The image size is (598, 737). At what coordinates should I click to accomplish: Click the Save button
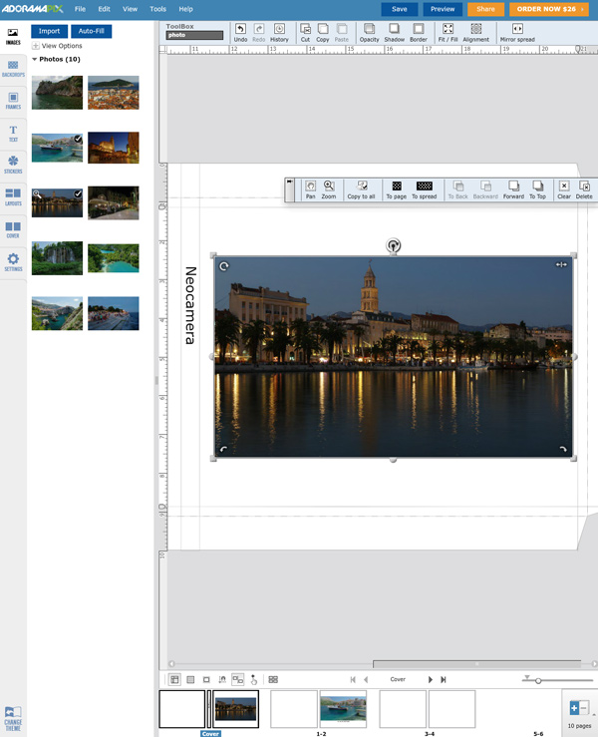click(400, 9)
